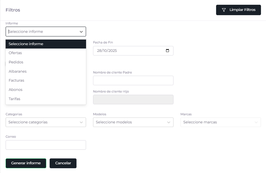Click the Limpiar Filtros button
This screenshot has height=173, width=266.
click(x=238, y=10)
